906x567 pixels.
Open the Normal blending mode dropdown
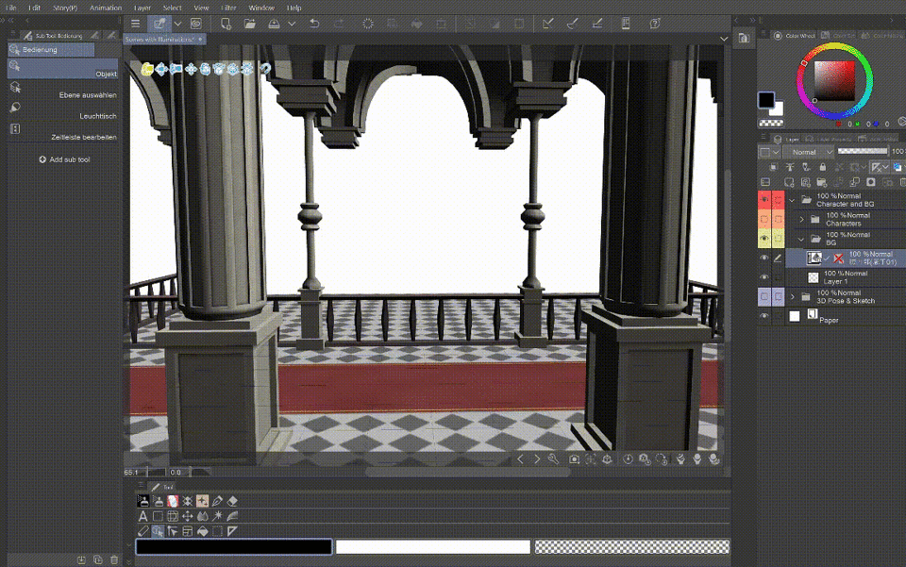pyautogui.click(x=809, y=152)
